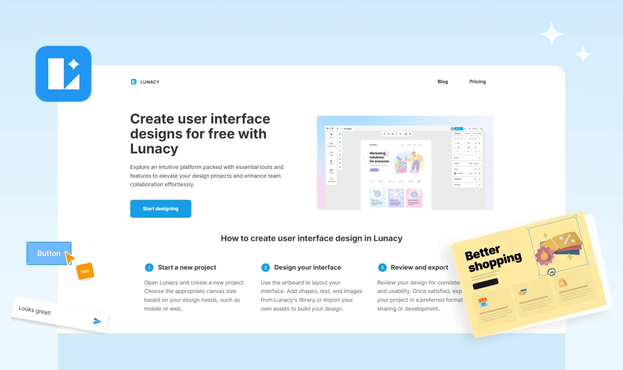
Task: Go to the Pricing page from the header
Action: (x=478, y=81)
